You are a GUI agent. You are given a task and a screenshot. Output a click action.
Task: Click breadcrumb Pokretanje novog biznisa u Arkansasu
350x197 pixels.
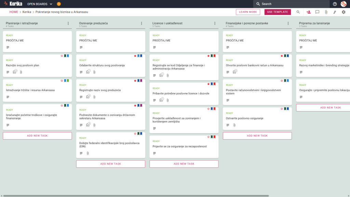62,12
